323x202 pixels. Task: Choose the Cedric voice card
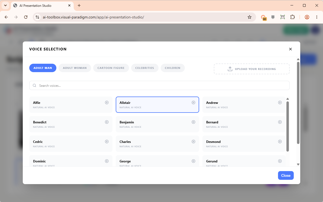pos(71,144)
